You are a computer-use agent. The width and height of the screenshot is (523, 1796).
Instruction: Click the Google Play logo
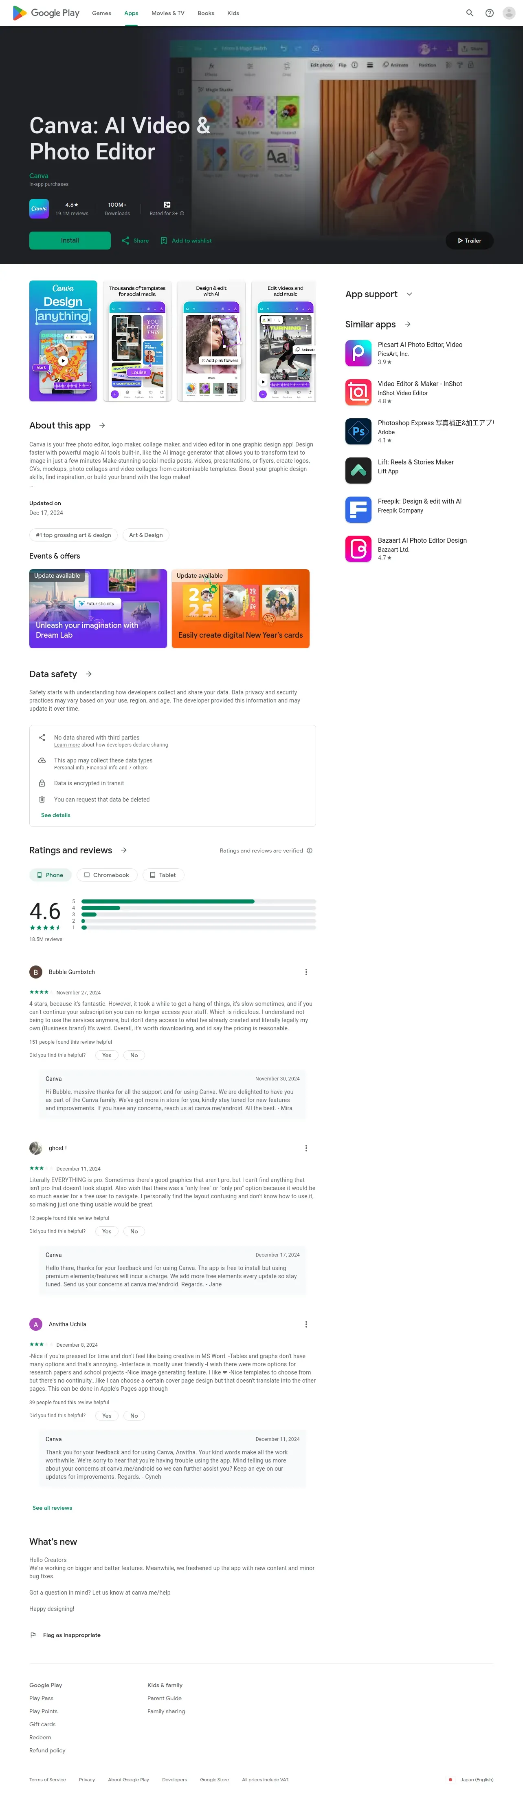pyautogui.click(x=46, y=13)
